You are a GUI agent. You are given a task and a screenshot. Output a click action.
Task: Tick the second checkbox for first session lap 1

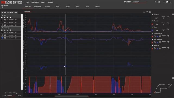(x=5, y=22)
